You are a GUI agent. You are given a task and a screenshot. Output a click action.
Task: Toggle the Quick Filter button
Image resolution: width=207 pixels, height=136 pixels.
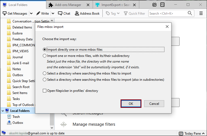134,14
